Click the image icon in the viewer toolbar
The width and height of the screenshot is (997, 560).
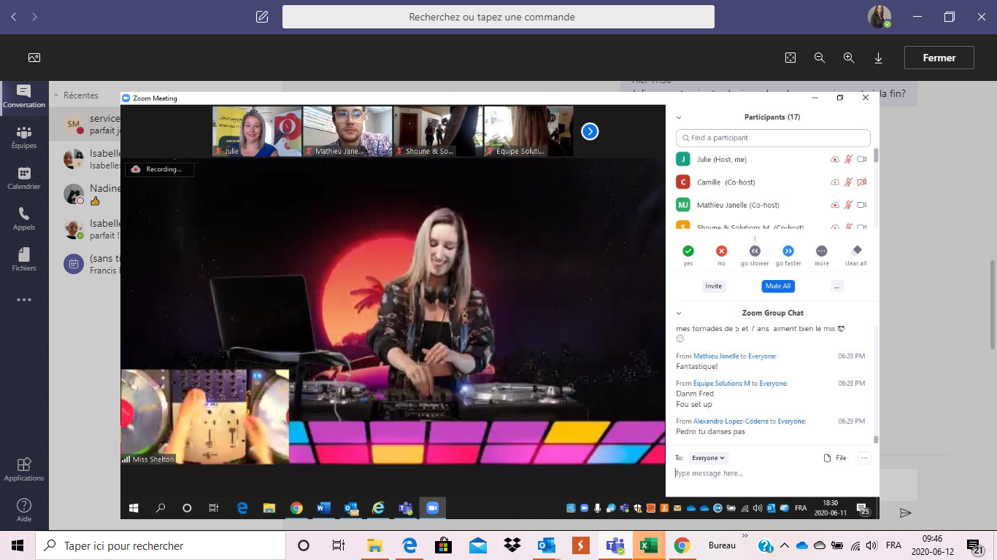click(x=34, y=58)
